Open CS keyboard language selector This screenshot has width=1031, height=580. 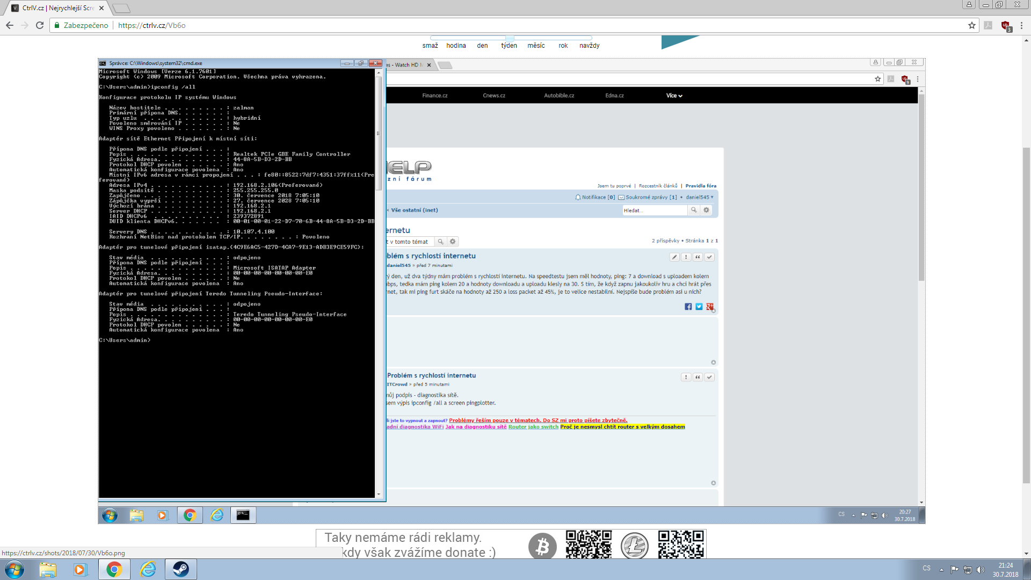point(926,568)
